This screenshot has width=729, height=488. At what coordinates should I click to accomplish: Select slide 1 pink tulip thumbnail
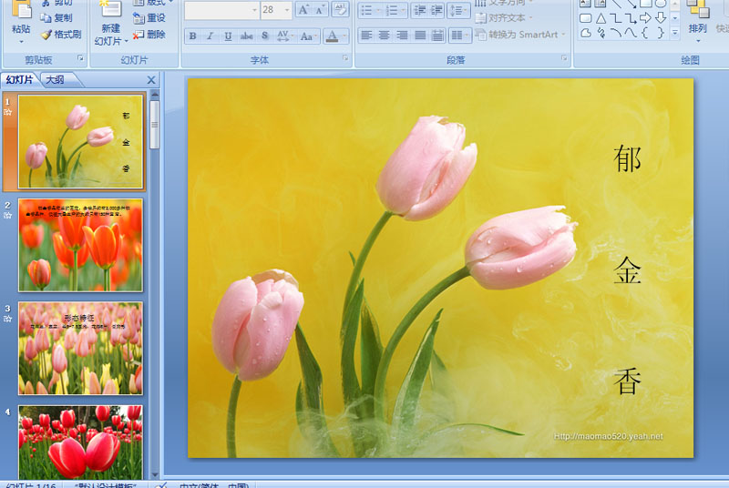[x=80, y=142]
